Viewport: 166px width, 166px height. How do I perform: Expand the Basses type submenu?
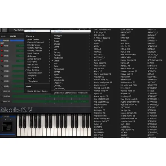click(71, 38)
